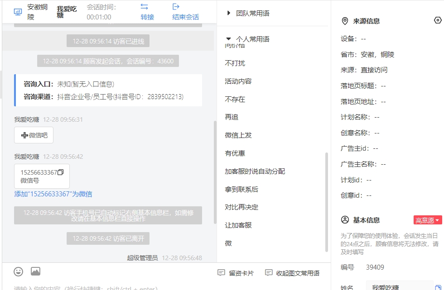Copy the WeChat number 15256633367
The height and width of the screenshot is (290, 444).
pyautogui.click(x=61, y=172)
